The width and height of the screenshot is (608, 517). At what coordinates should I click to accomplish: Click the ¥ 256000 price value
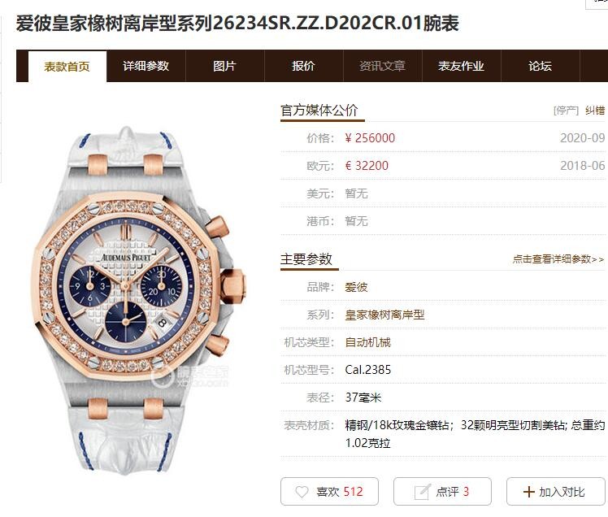[370, 138]
